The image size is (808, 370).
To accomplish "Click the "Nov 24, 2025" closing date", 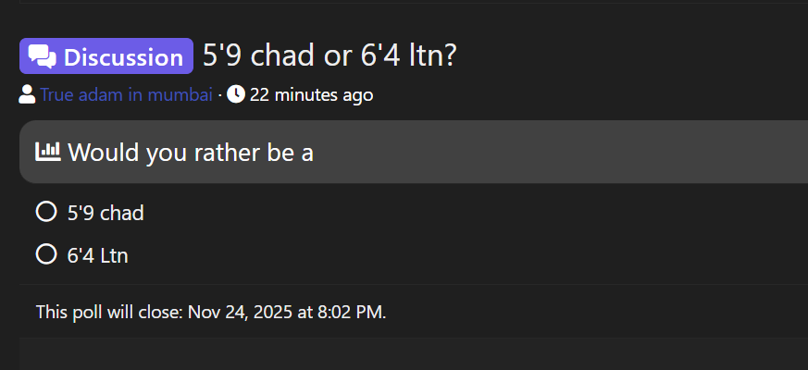I will point(239,312).
